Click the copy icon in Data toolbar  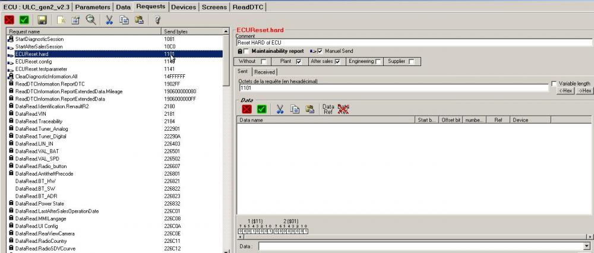point(295,109)
